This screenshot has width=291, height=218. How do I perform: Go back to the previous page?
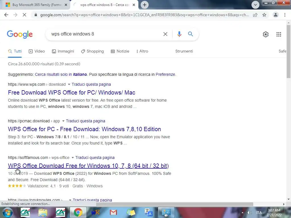(x=6, y=15)
